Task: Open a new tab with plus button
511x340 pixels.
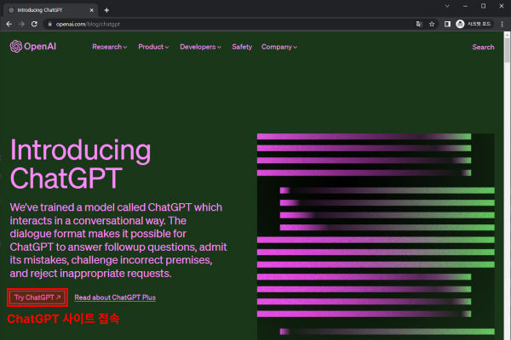Action: point(106,9)
